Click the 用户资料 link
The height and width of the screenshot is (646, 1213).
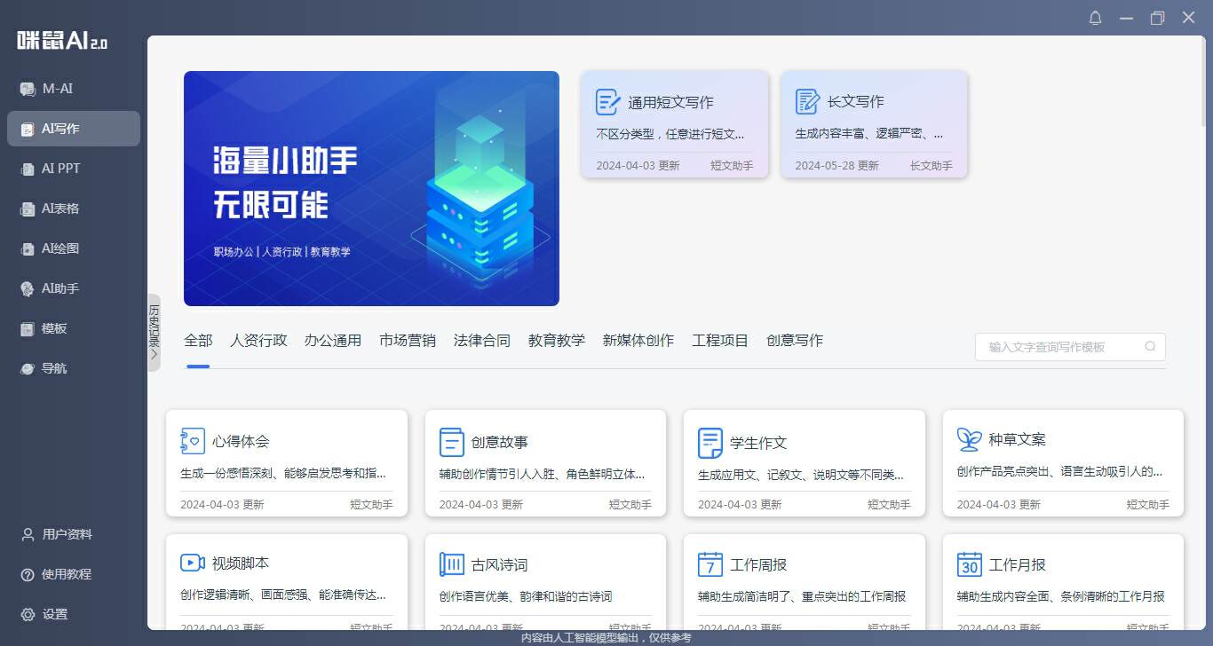pos(67,534)
